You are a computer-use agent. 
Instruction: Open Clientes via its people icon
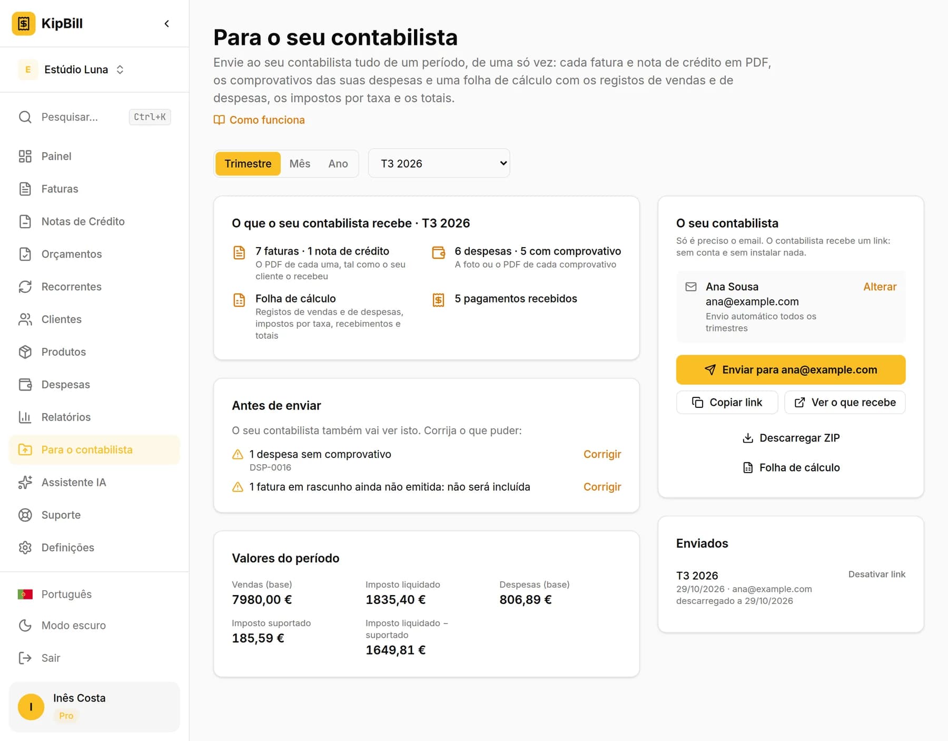click(x=25, y=320)
